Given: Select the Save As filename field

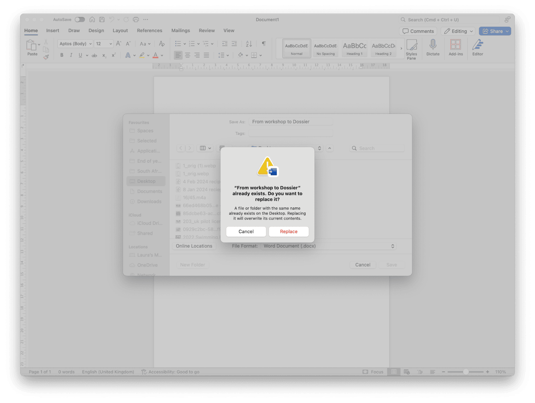Looking at the screenshot, I should (x=291, y=121).
